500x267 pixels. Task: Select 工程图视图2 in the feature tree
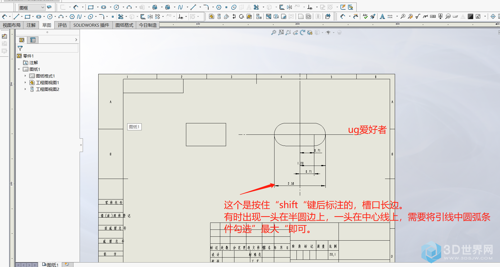[45, 89]
